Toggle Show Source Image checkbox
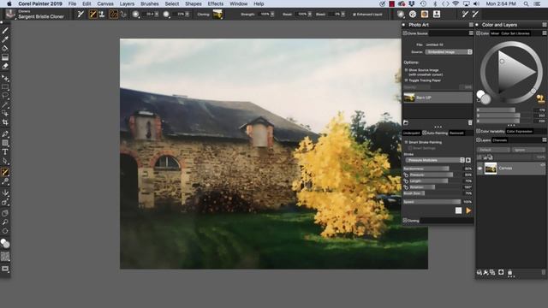The width and height of the screenshot is (548, 308). point(406,70)
